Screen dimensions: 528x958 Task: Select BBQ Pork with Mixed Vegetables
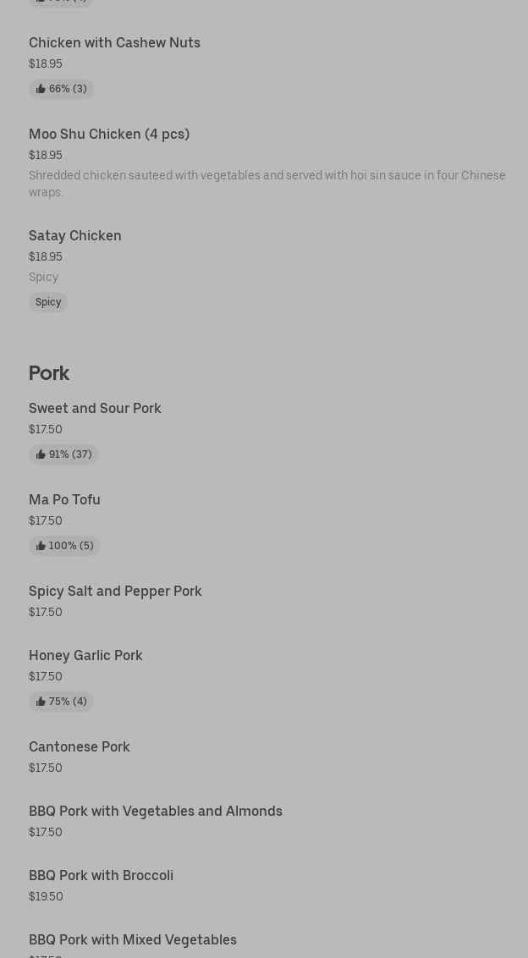coord(133,939)
